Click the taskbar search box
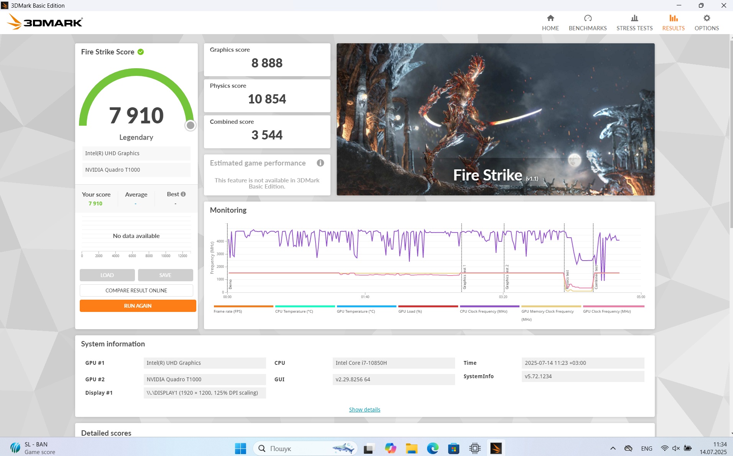Screen dimensions: 733x456 [x=305, y=448]
